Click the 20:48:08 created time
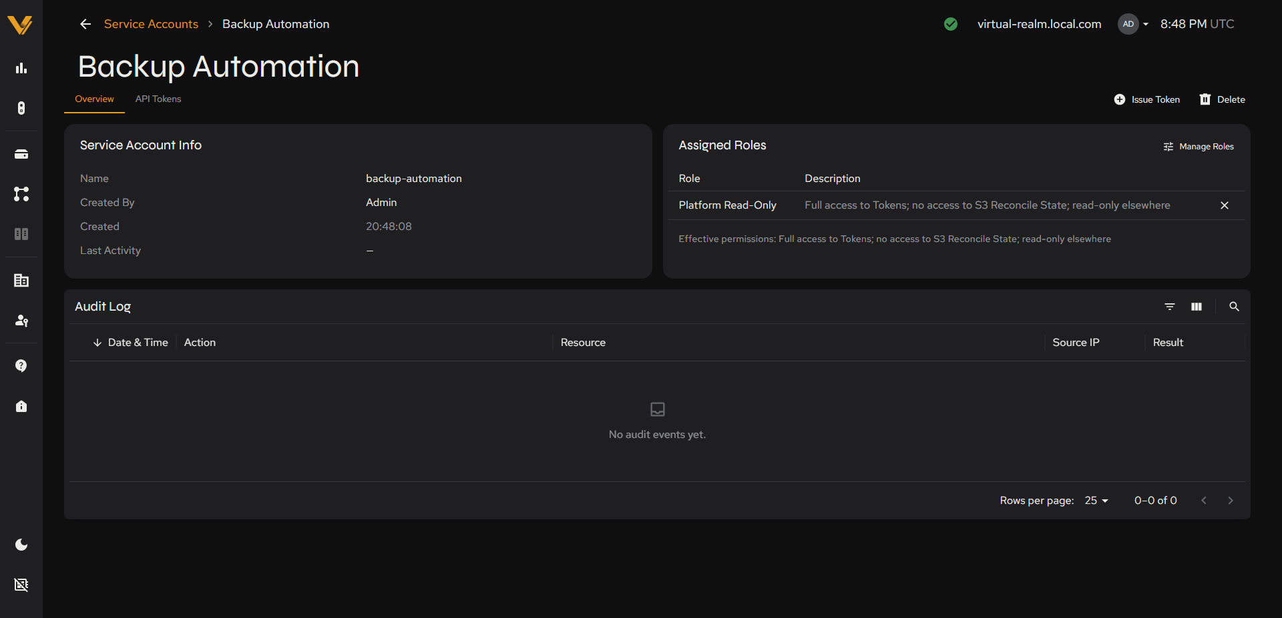1282x618 pixels. tap(389, 227)
